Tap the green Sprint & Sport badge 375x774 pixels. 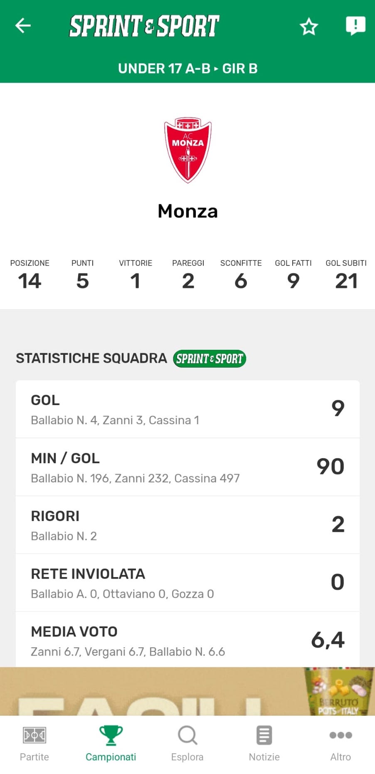point(210,359)
